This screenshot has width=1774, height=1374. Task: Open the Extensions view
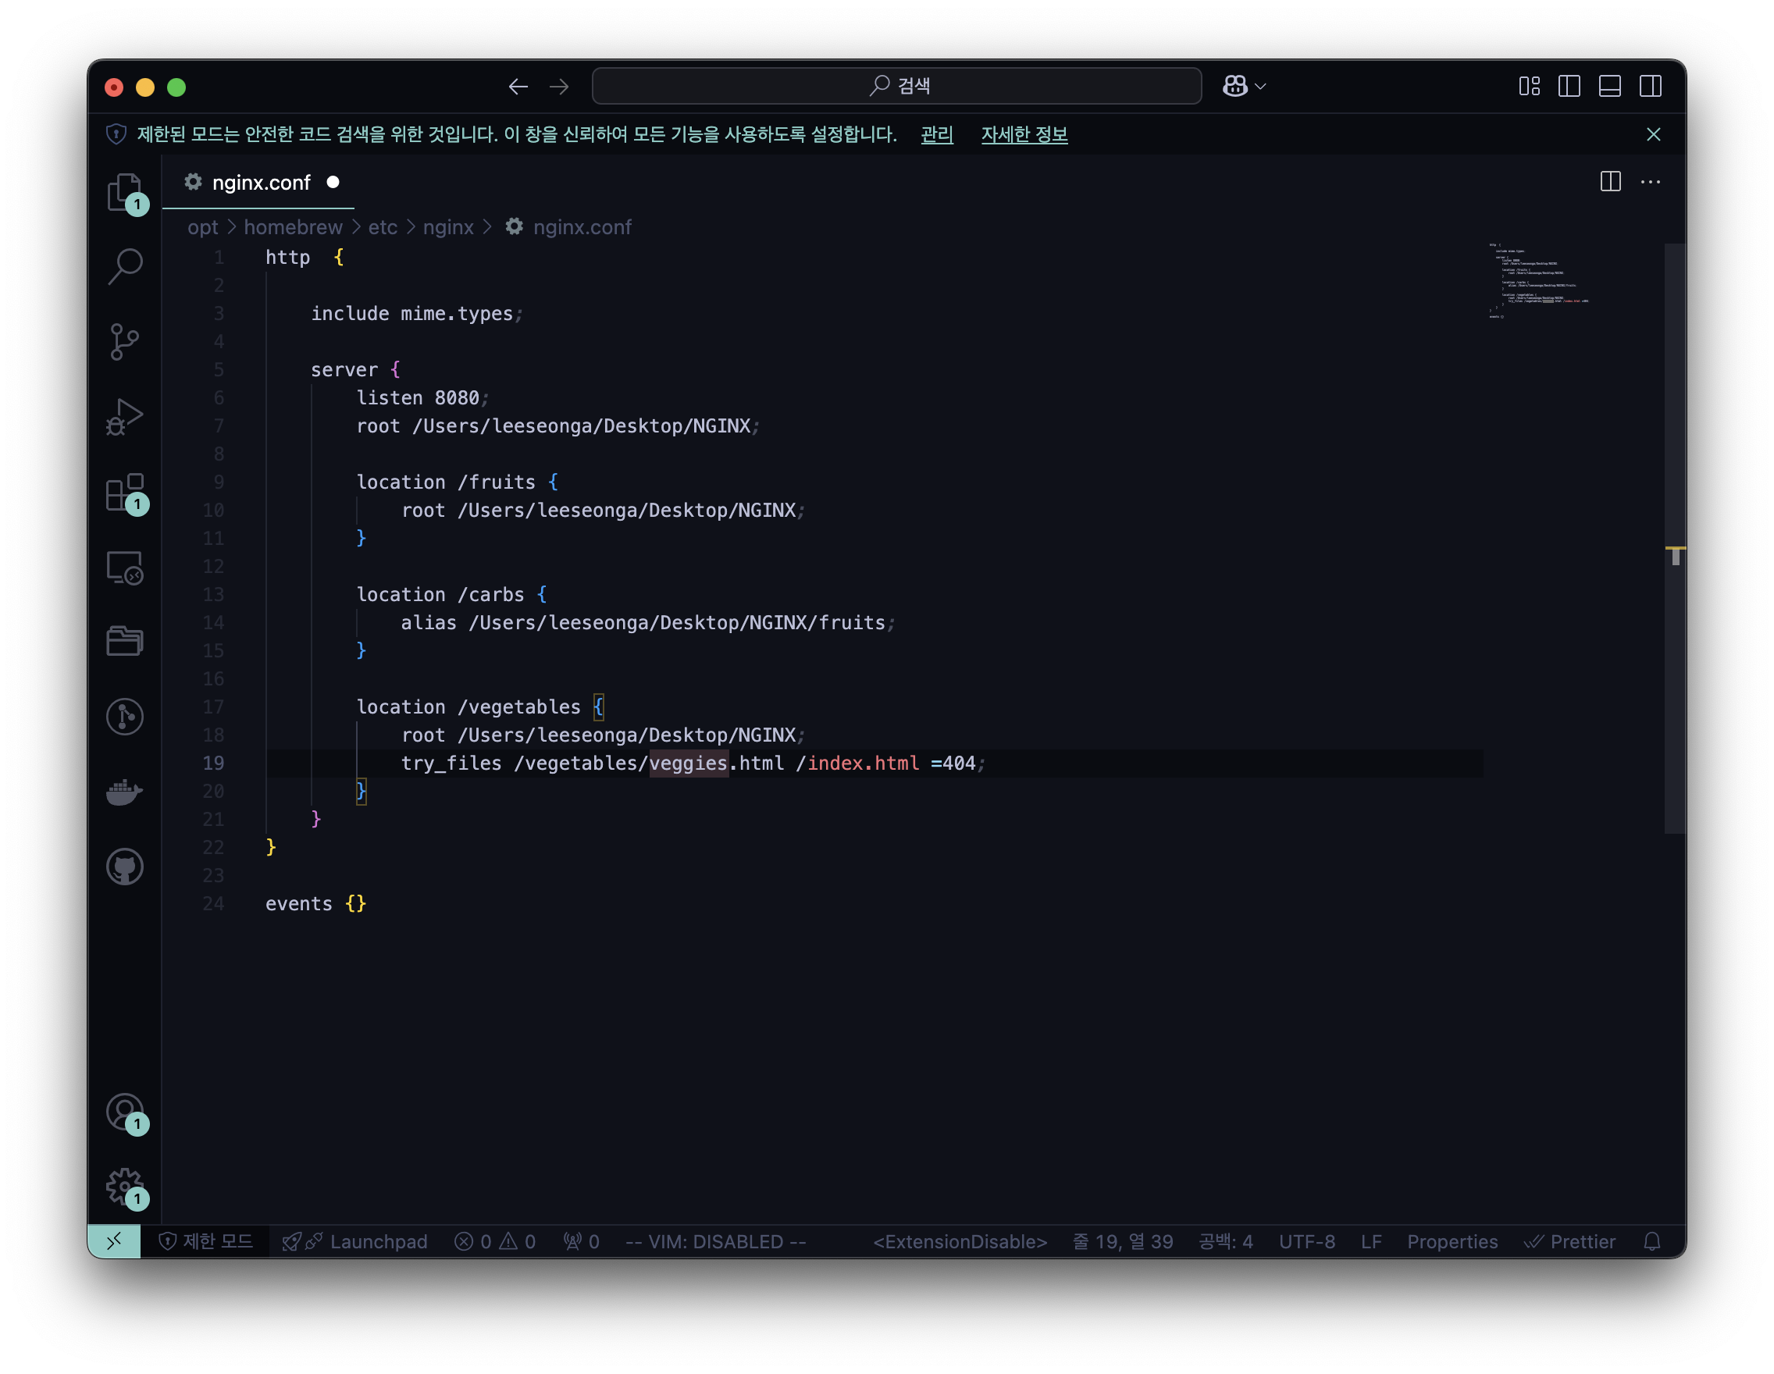pos(124,492)
